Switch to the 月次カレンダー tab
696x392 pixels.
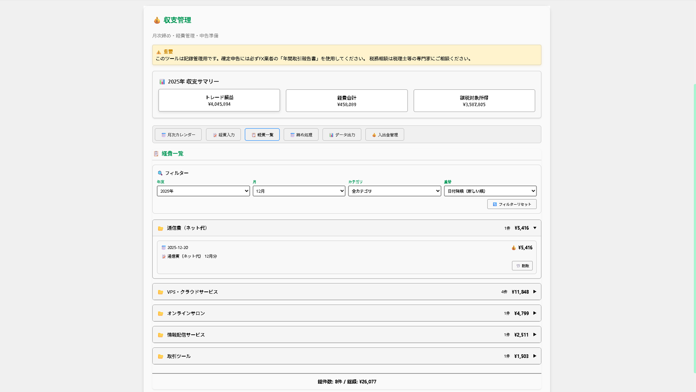(178, 135)
